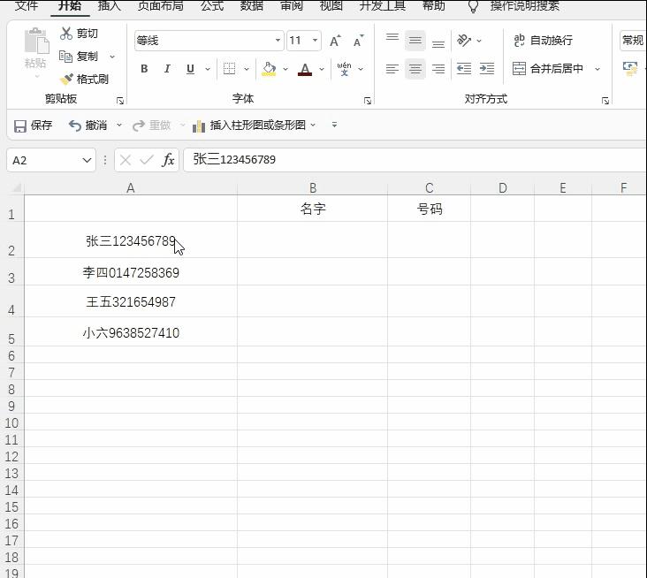
Task: Click the Select All corner triangle
Action: [16, 188]
